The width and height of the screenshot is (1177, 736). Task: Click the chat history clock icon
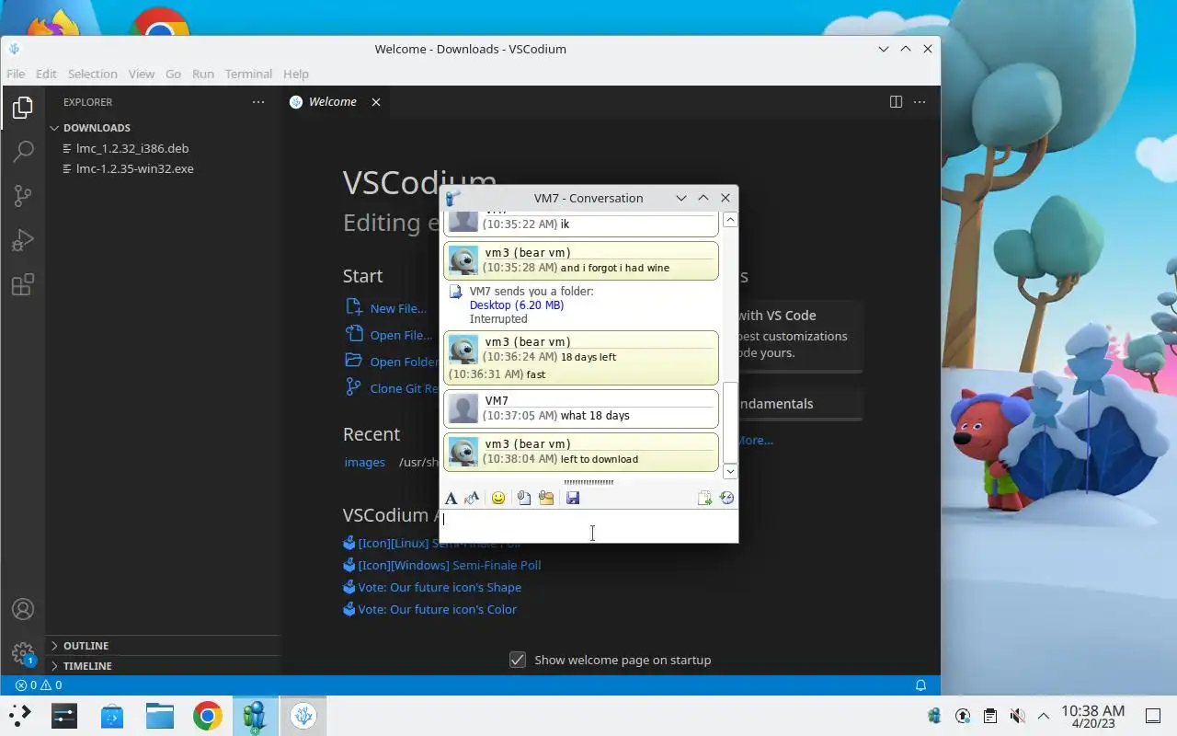(726, 498)
